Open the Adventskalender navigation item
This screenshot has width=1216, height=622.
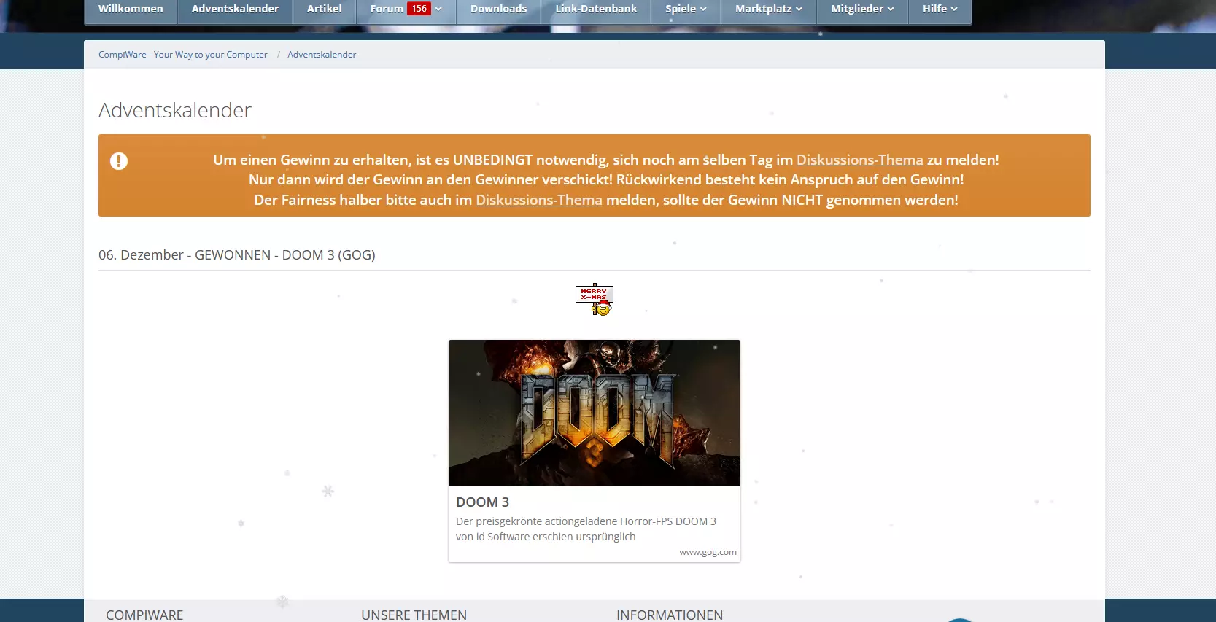pos(235,9)
